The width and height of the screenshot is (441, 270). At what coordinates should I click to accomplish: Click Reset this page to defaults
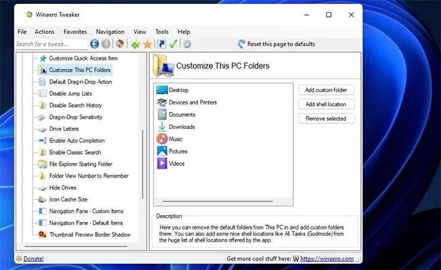point(281,44)
